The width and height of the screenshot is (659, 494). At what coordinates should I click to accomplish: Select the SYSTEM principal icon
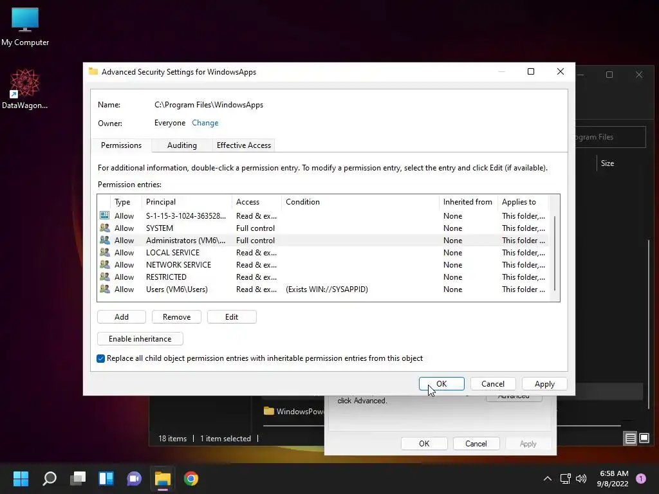[105, 228]
